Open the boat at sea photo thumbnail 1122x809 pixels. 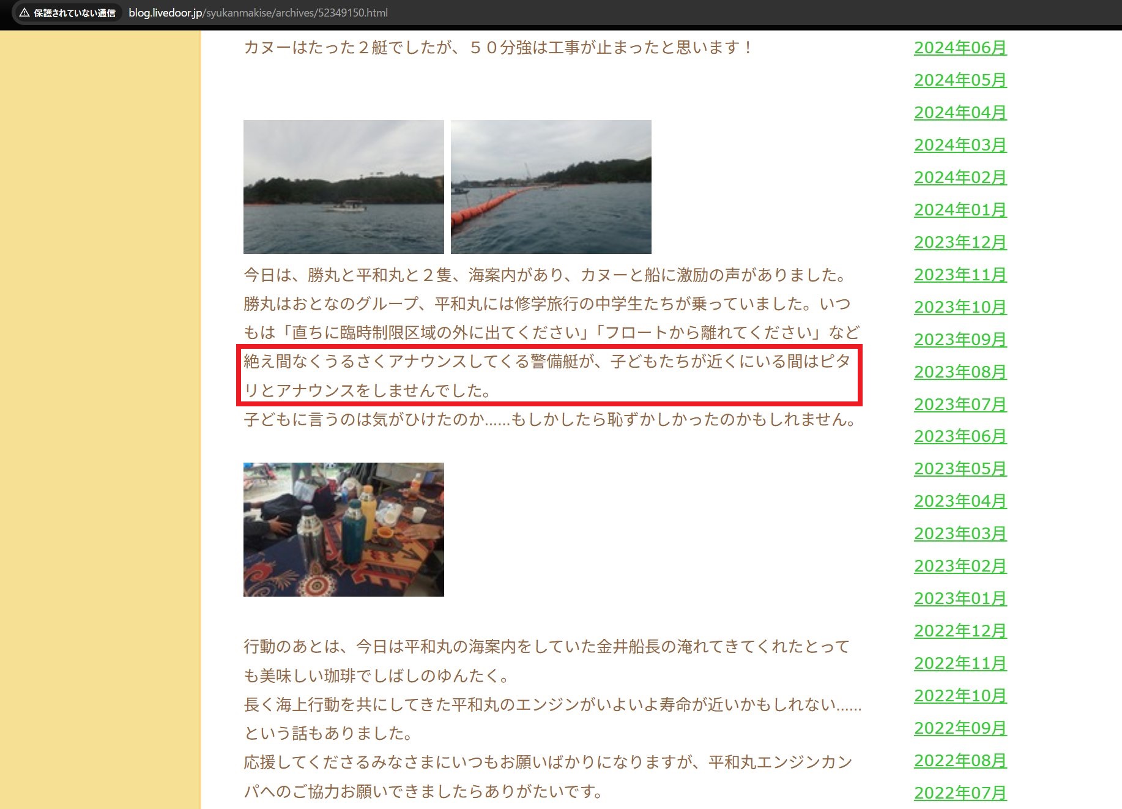(343, 187)
